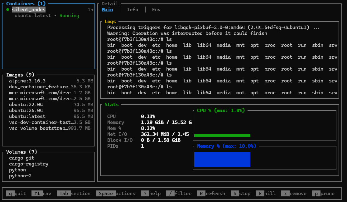Screen dimensions: 347x202
Task: Focus the Volumes (7) panel title
Action: [x=22, y=152]
